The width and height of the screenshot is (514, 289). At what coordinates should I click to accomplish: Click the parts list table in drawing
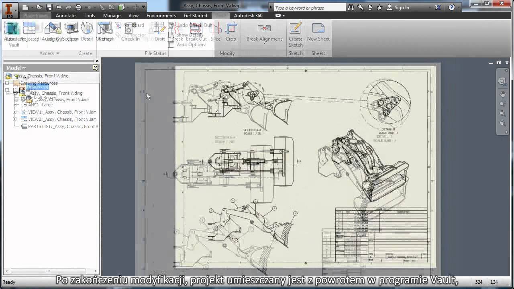(x=381, y=220)
